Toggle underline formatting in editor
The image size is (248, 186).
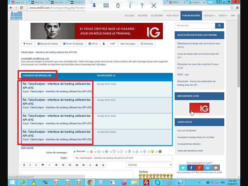(36, 165)
